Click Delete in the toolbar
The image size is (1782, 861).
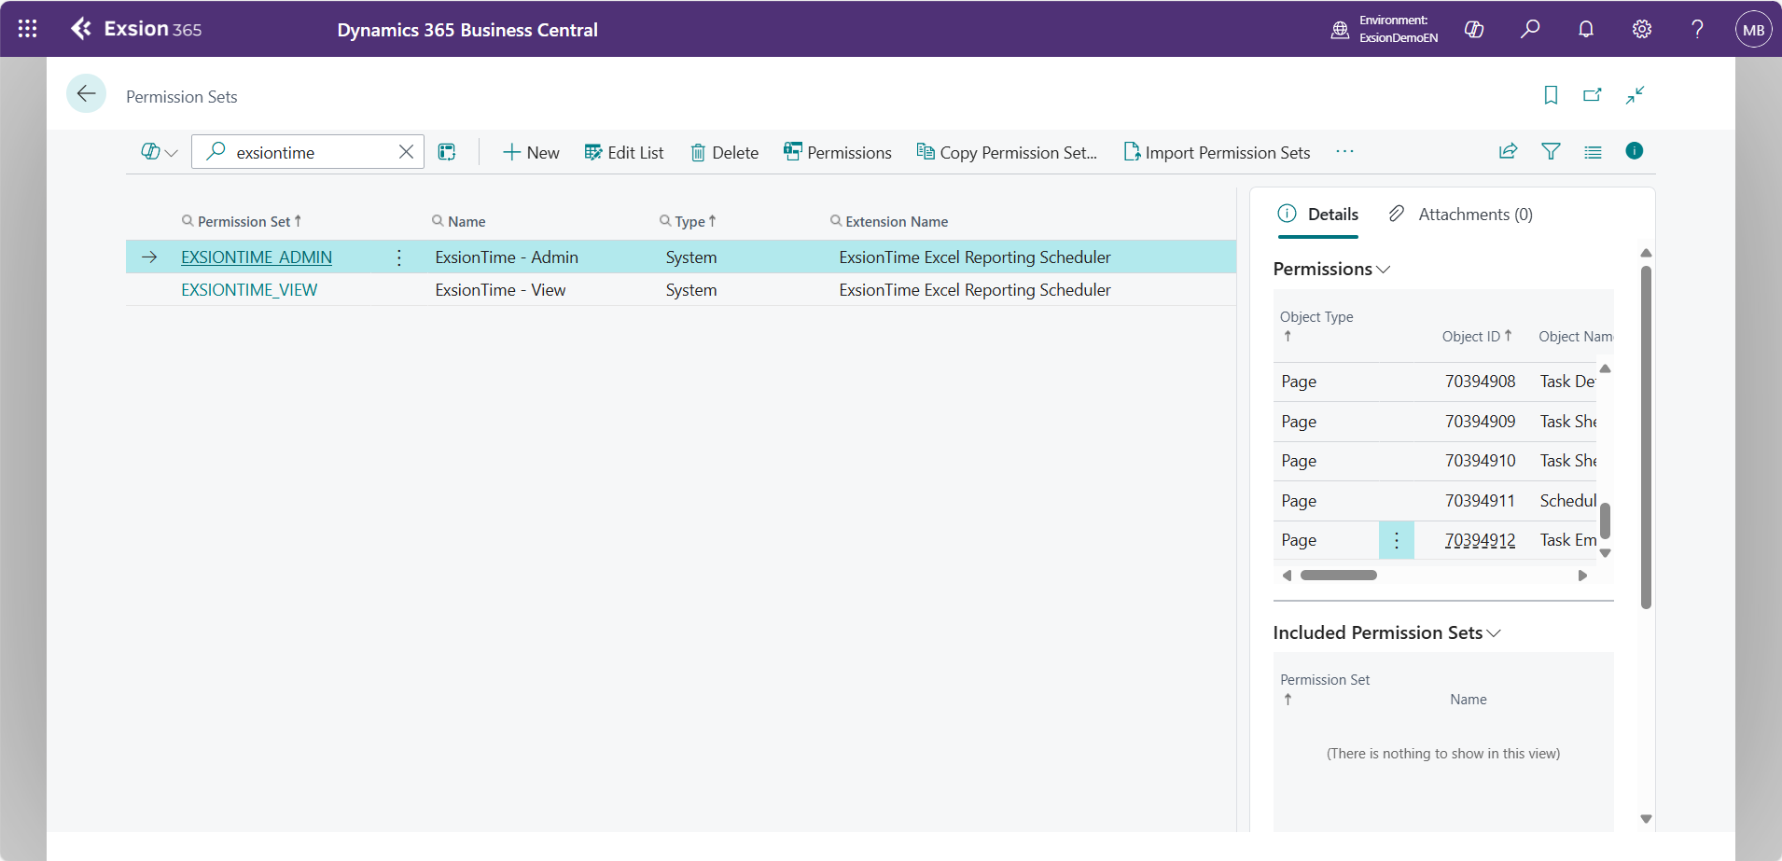coord(725,152)
